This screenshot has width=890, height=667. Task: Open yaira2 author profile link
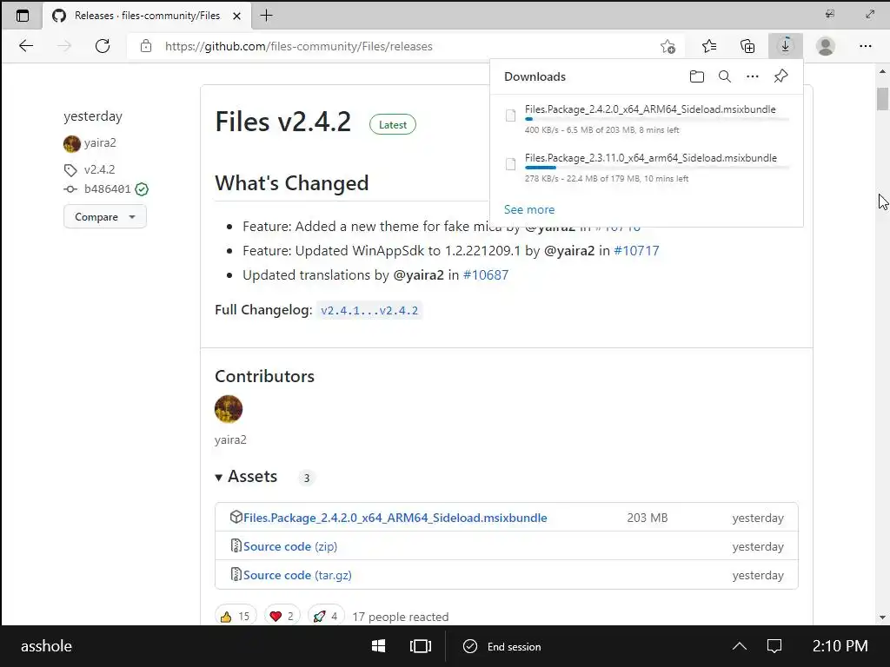(x=100, y=143)
